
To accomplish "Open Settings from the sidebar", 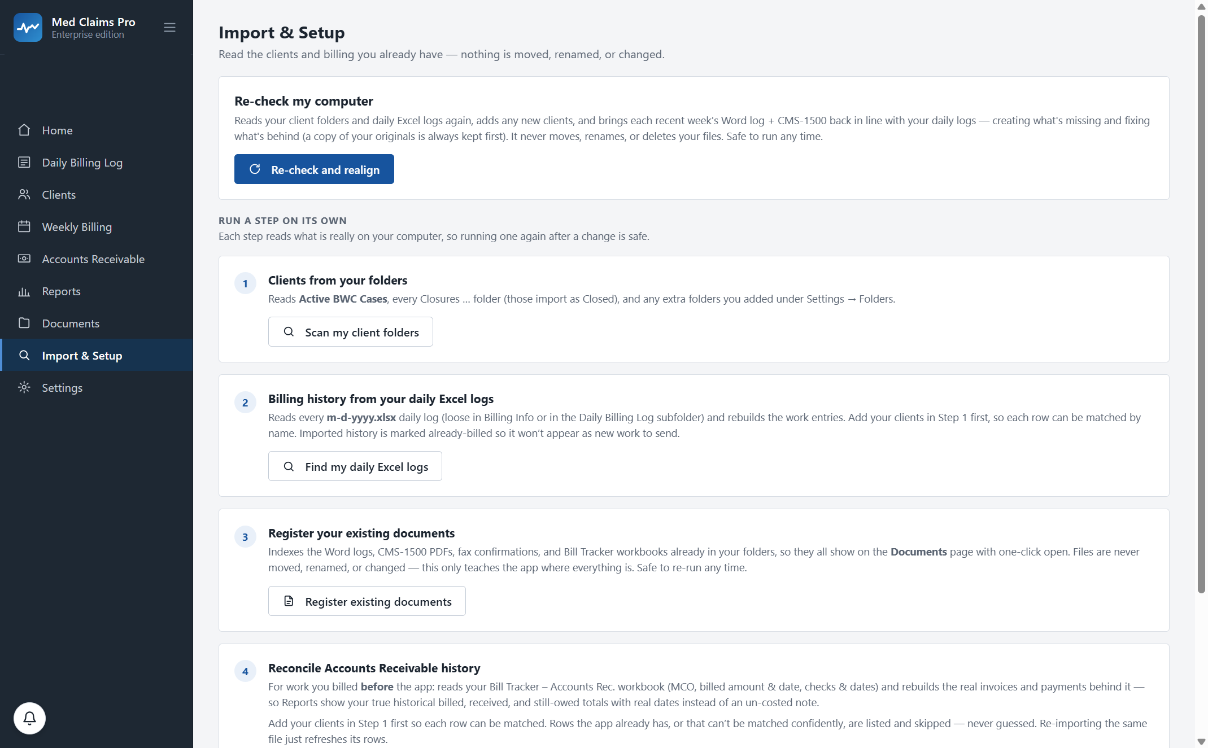I will [97, 388].
